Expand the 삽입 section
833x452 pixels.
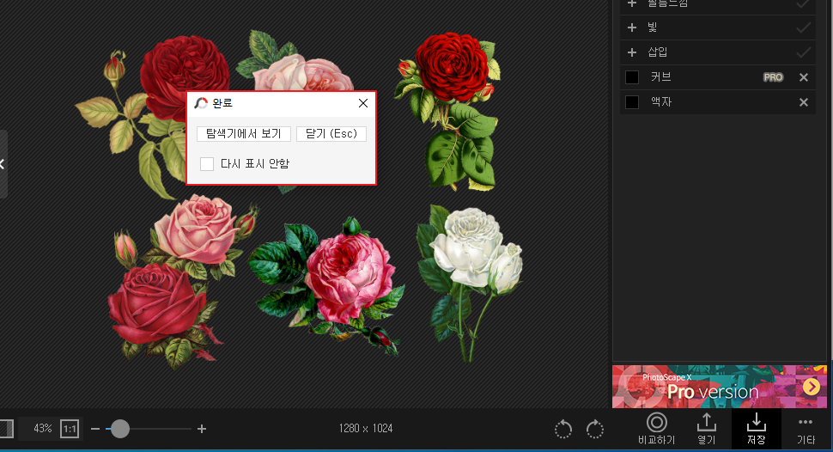coord(632,52)
